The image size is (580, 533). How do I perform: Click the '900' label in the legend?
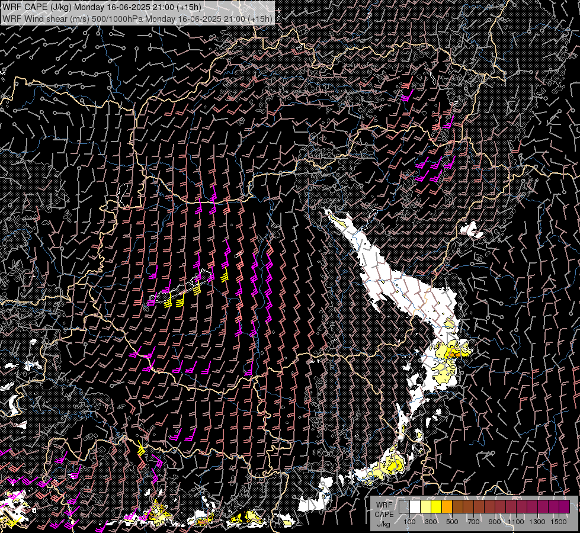click(x=495, y=522)
